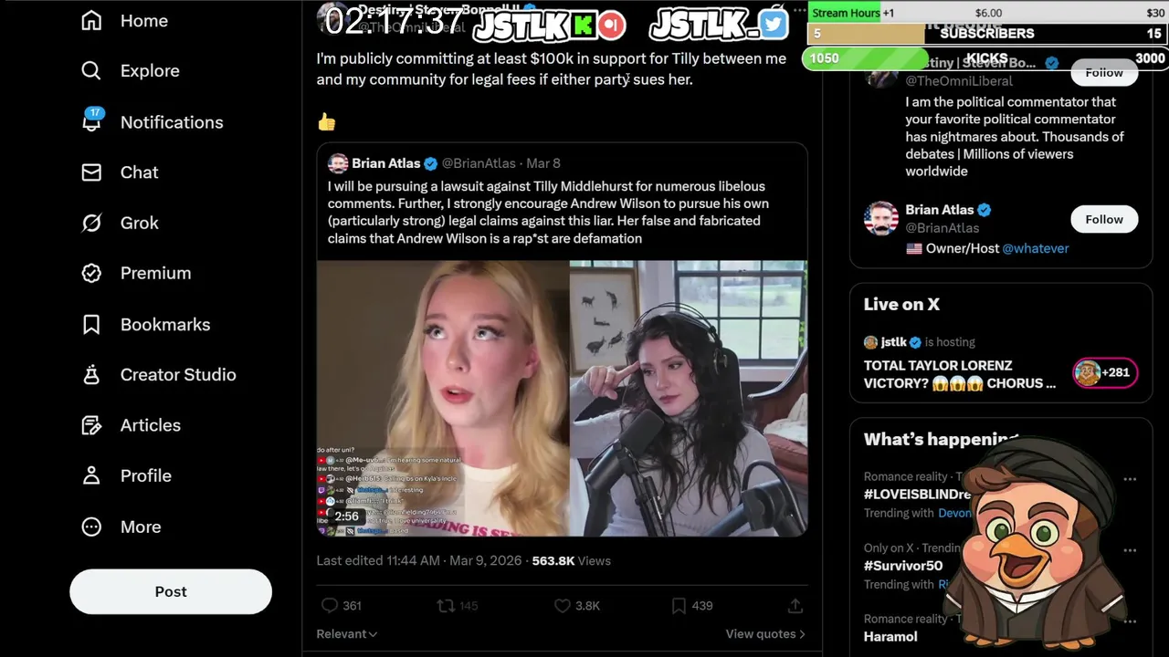1169x657 pixels.
Task: Open Brian Atlas quoted tweet author name
Action: [385, 163]
